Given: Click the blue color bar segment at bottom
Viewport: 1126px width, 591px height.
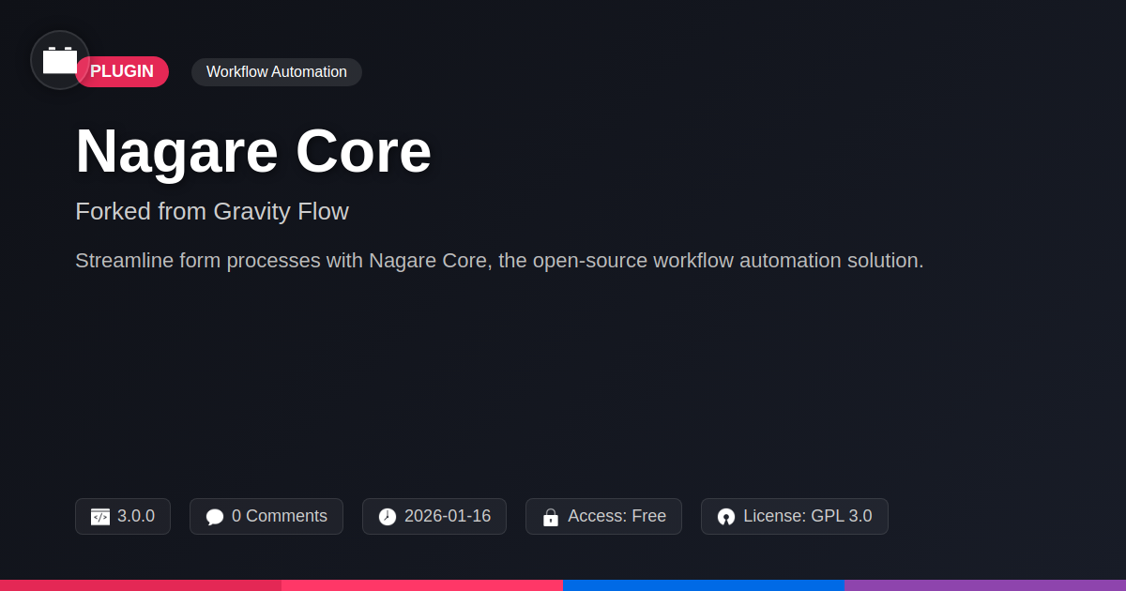Looking at the screenshot, I should tap(704, 585).
